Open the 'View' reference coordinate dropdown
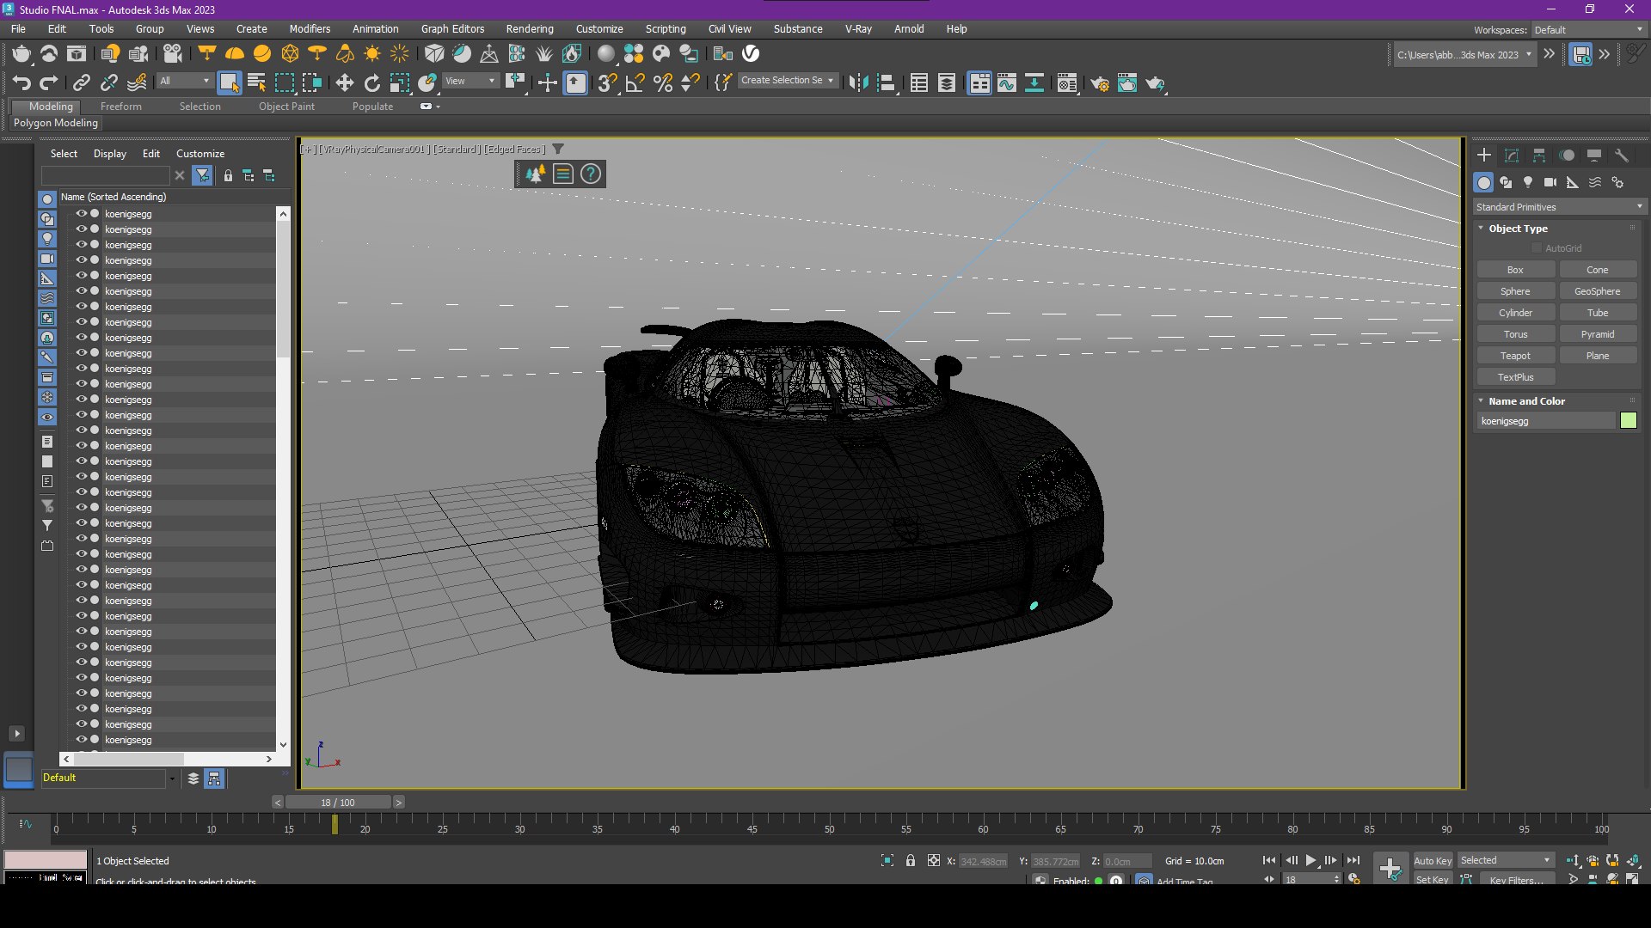 470,81
